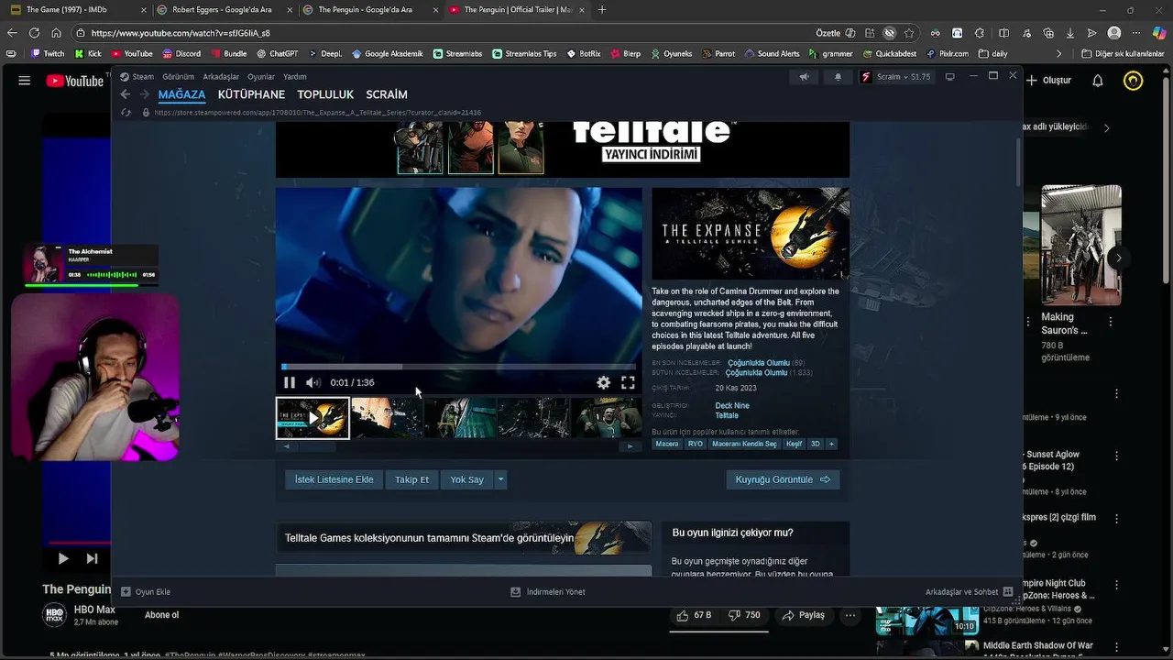Open the Telltale Games collection banner
The width and height of the screenshot is (1173, 660).
[464, 538]
